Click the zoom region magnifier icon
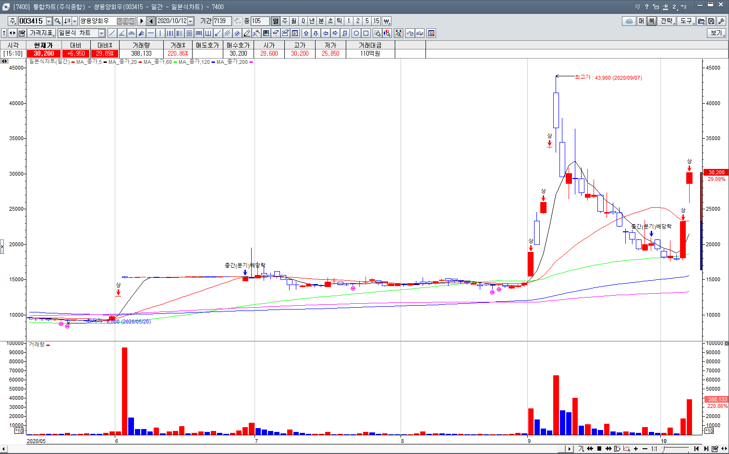 (x=377, y=33)
